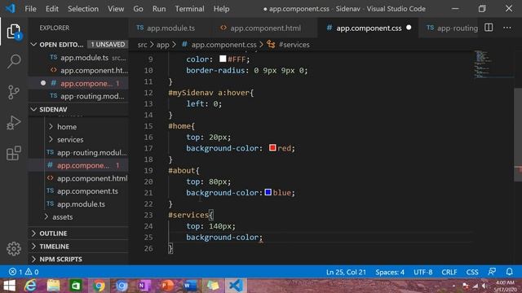522x293 pixels.
Task: Click the errors and warnings status indicator
Action: click(24, 272)
